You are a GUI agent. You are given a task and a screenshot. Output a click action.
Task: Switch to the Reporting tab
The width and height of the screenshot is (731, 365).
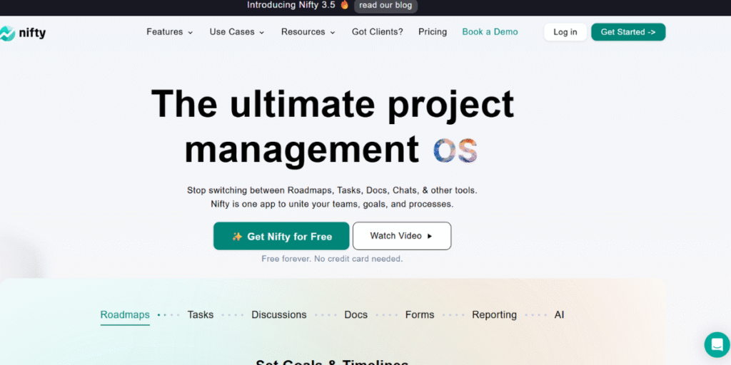pos(494,315)
